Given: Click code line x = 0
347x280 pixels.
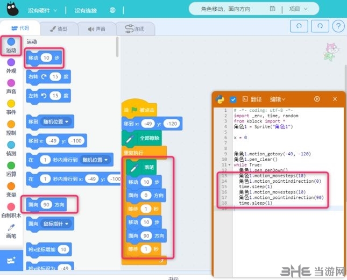Looking at the screenshot, I should coord(240,138).
